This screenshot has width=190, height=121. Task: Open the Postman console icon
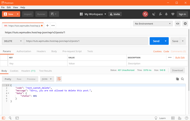(17, 118)
